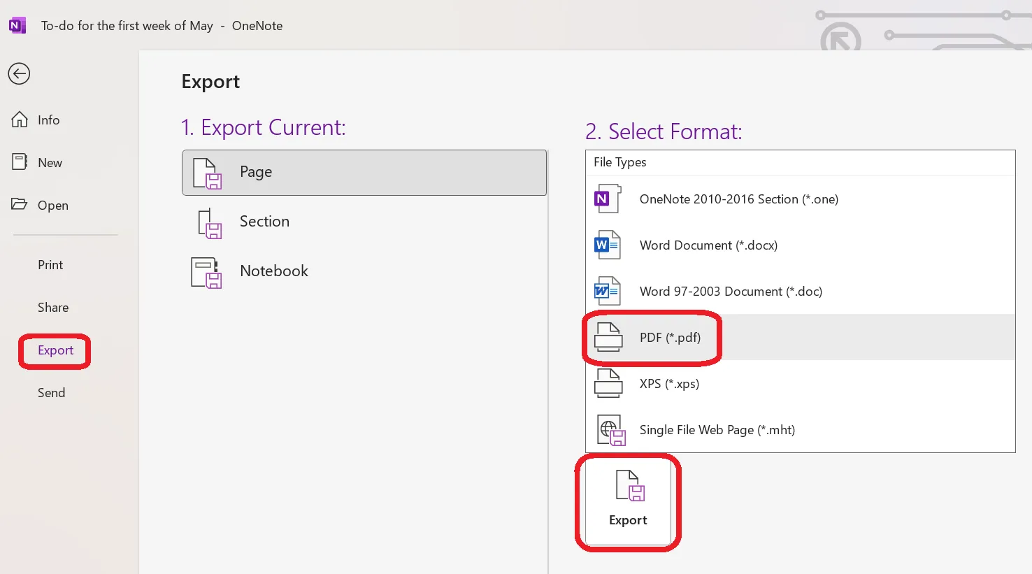The width and height of the screenshot is (1032, 574).
Task: Click the Page export icon
Action: pyautogui.click(x=207, y=173)
